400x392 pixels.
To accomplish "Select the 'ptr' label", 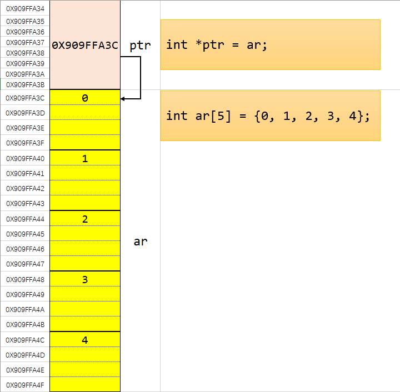I will click(140, 46).
